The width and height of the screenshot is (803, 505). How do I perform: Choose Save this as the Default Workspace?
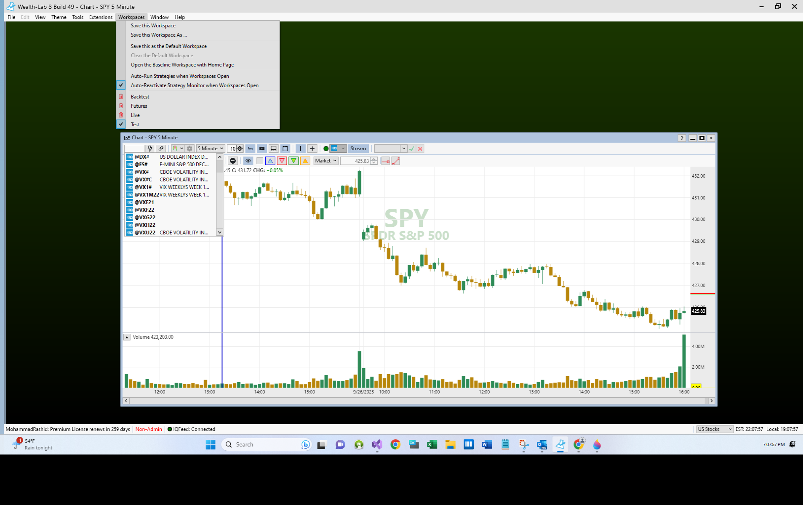coord(197,46)
